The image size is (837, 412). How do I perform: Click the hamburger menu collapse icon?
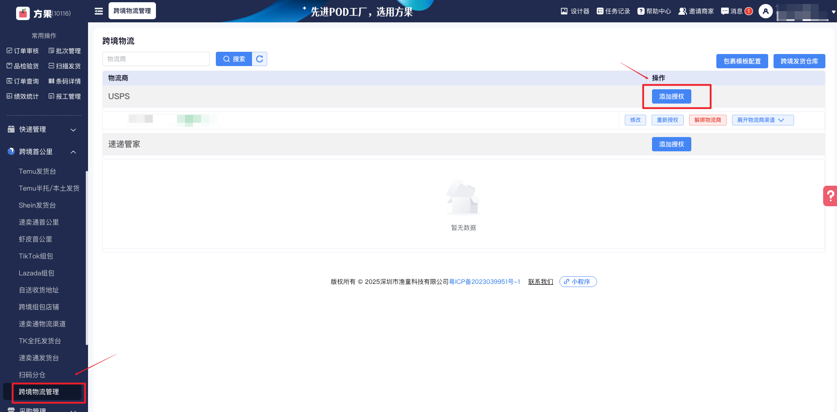(99, 11)
